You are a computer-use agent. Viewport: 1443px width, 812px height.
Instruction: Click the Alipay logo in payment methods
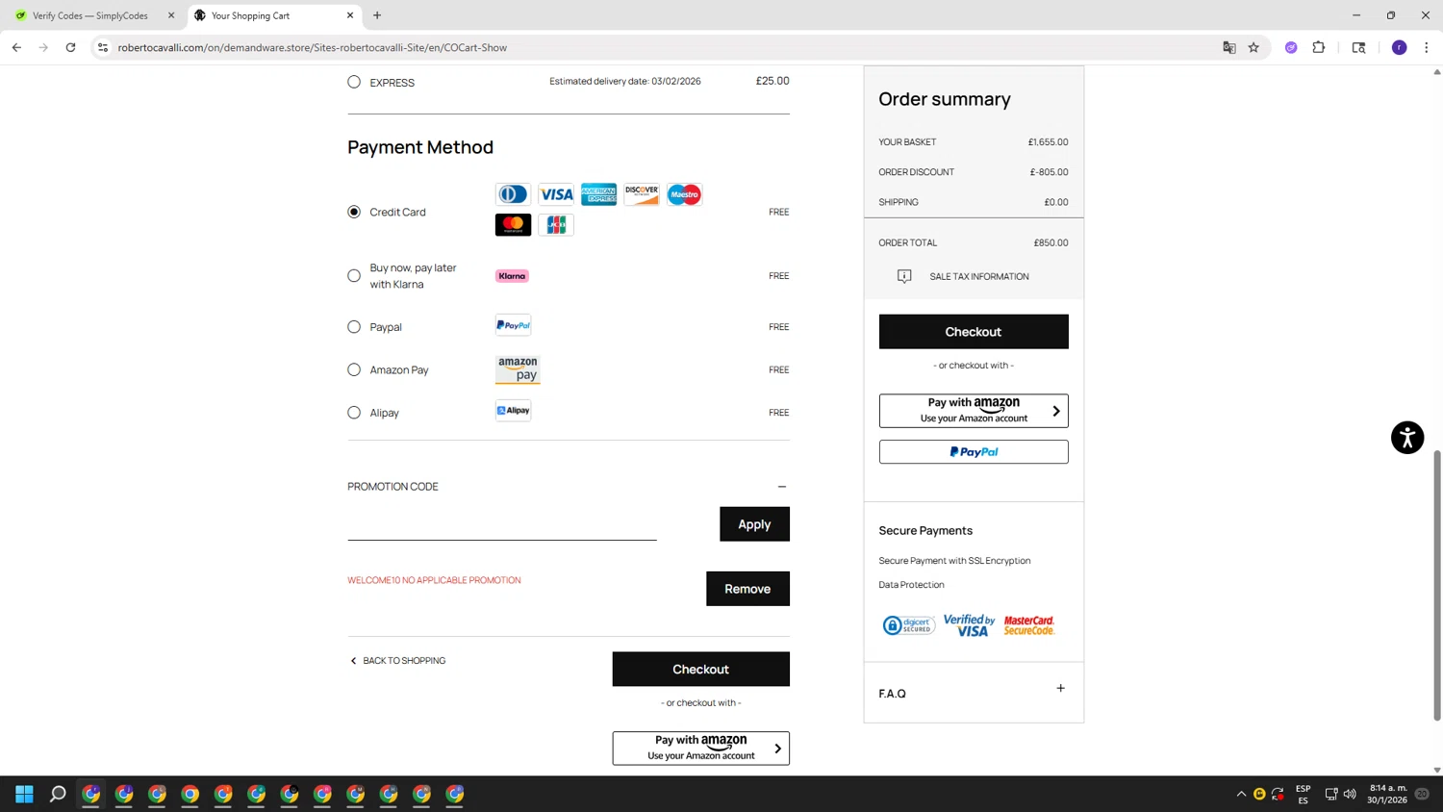tap(513, 411)
